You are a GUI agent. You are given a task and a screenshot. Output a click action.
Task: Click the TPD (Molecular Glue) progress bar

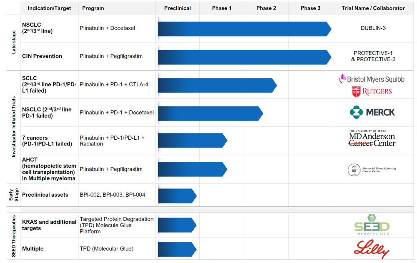(x=177, y=249)
